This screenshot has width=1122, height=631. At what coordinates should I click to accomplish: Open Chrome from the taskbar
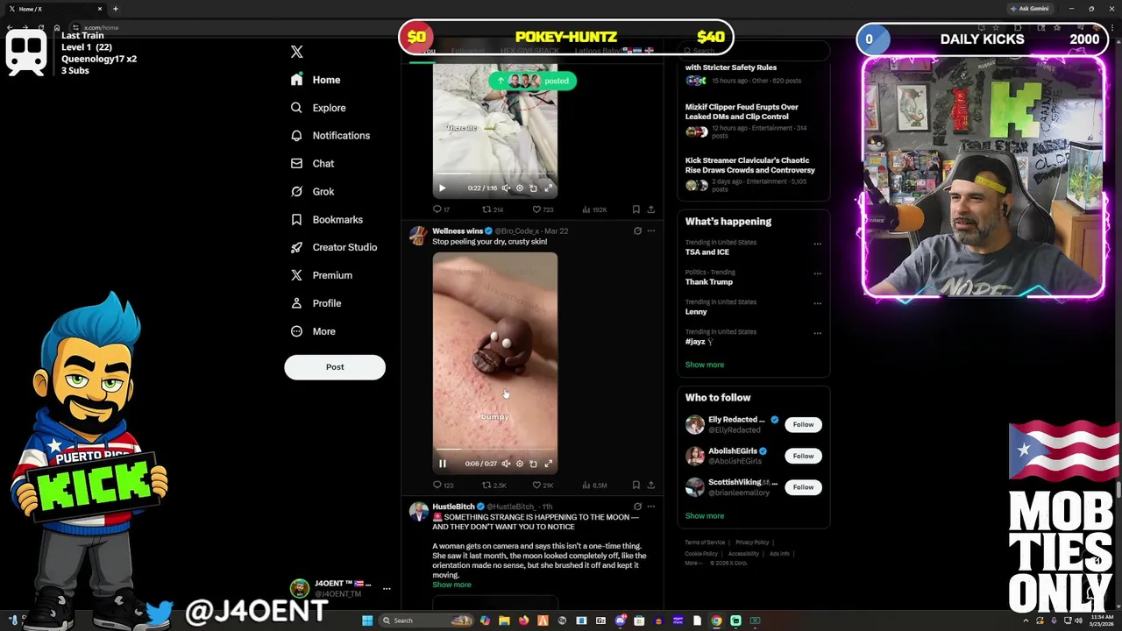tap(716, 620)
